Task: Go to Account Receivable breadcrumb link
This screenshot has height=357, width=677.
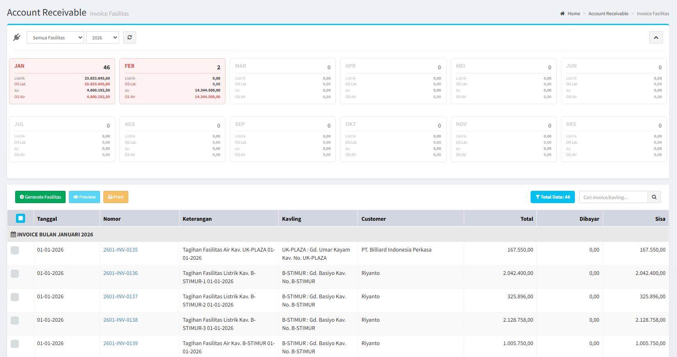Action: [x=608, y=14]
